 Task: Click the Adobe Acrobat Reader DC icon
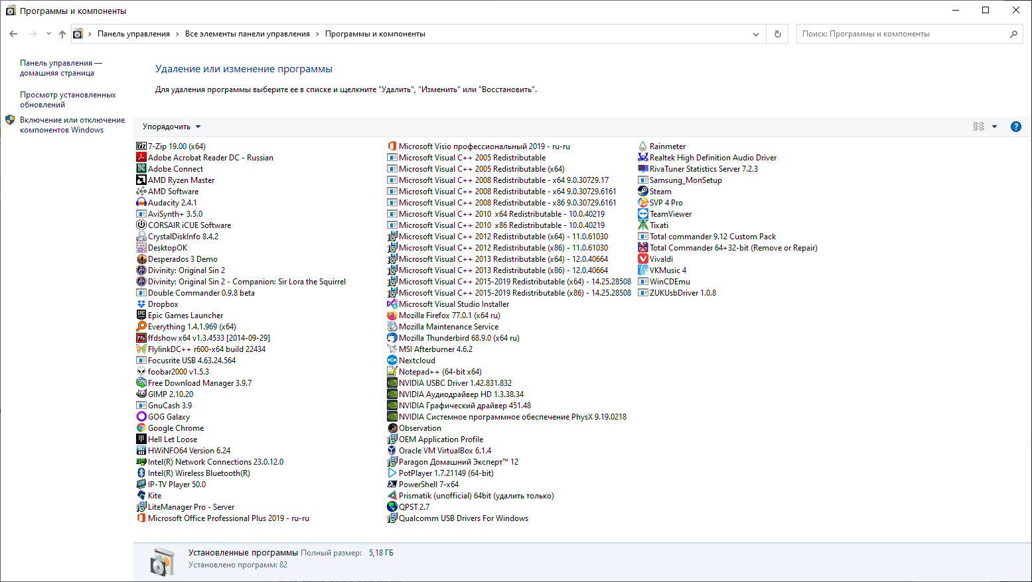coord(141,158)
